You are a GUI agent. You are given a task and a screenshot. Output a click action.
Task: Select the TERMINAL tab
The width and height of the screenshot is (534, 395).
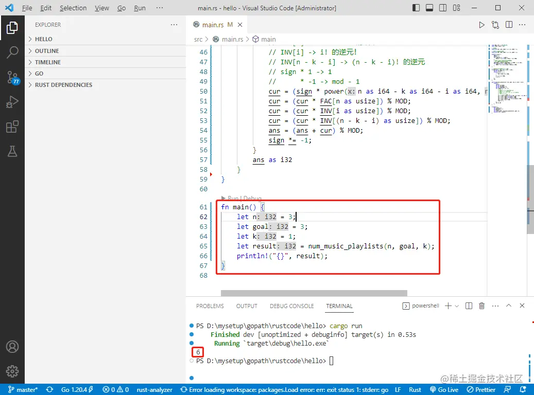(339, 306)
